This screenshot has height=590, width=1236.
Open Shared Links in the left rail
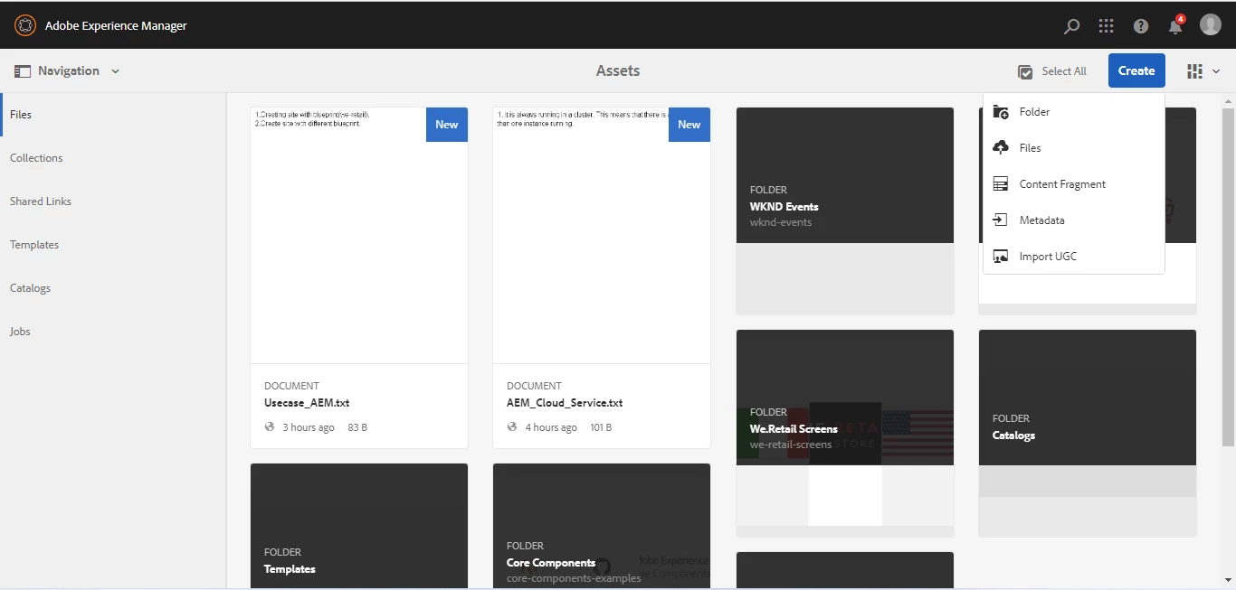(113, 201)
